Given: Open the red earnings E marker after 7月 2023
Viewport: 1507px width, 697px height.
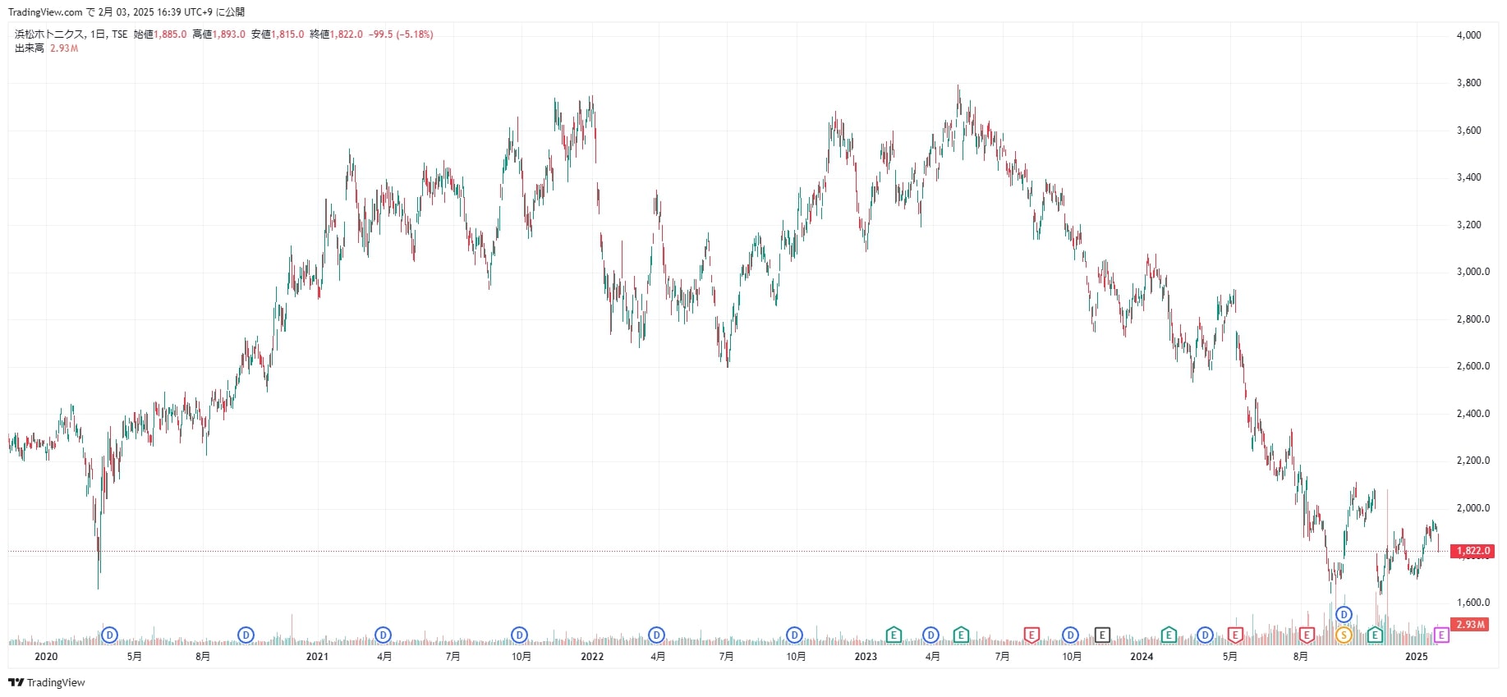Looking at the screenshot, I should pos(1031,635).
